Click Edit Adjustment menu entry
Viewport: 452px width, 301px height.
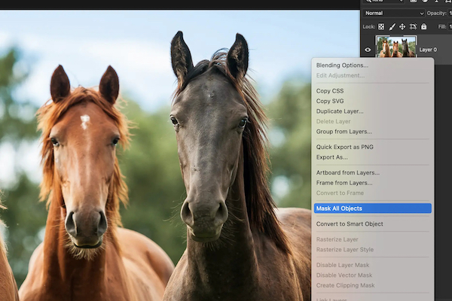point(341,75)
